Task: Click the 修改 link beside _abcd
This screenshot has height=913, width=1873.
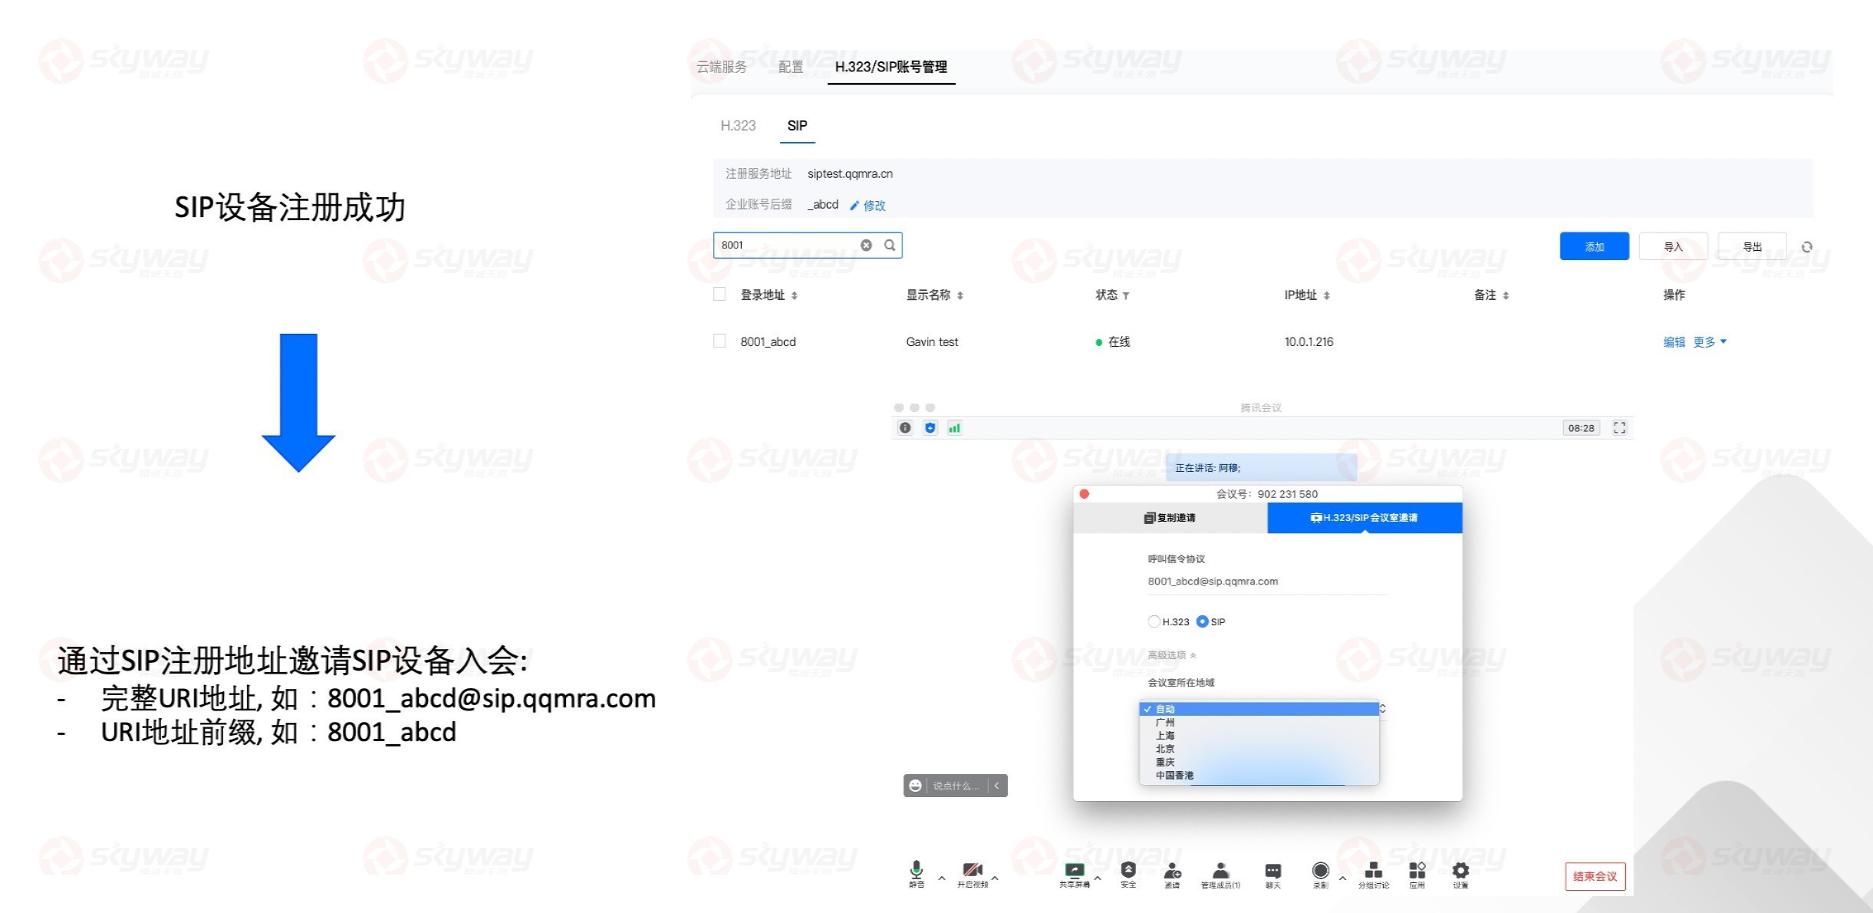Action: pyautogui.click(x=874, y=205)
